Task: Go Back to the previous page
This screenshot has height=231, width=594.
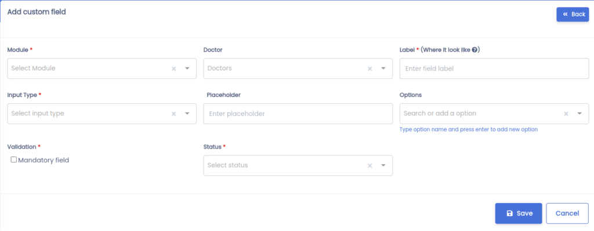Action: pyautogui.click(x=573, y=14)
